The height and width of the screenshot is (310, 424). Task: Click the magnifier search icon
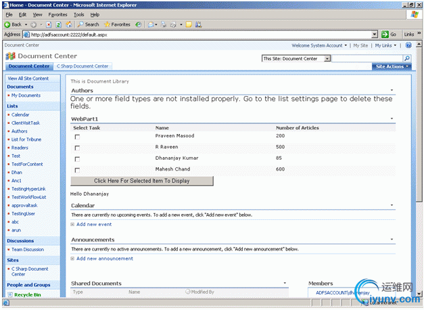coord(406,58)
